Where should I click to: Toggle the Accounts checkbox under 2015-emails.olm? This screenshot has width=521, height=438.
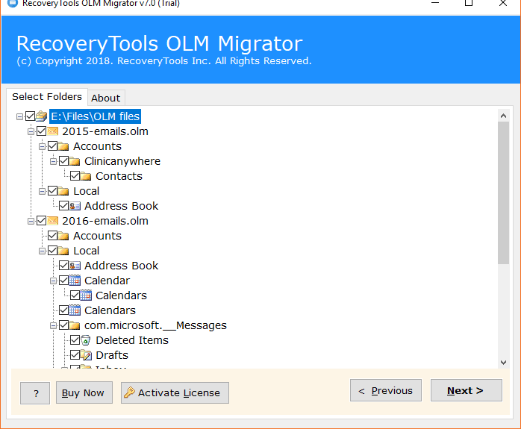coord(52,146)
